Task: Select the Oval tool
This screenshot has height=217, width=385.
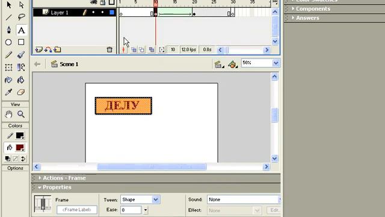Action: (8, 42)
